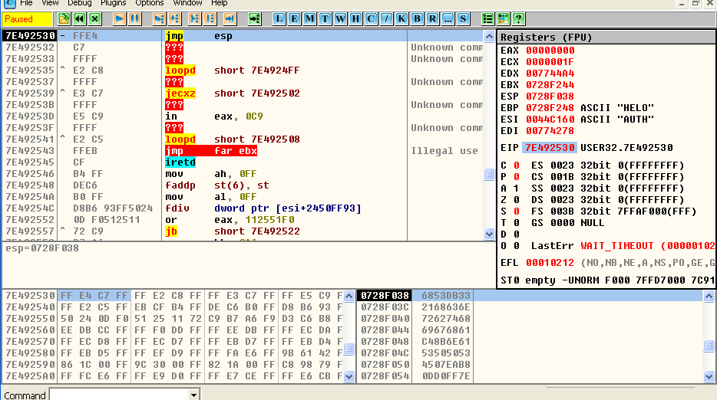717x400 pixels.
Task: Toggle the Z zero flag value
Action: [516, 199]
